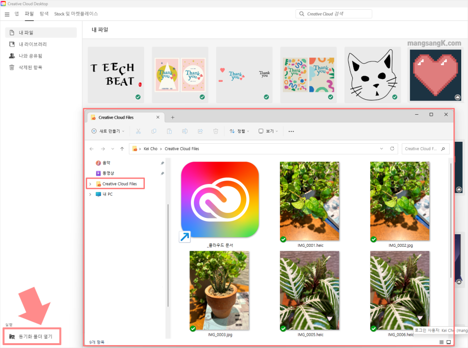Click the Cut scissors icon in Explorer toolbar
The width and height of the screenshot is (468, 348).
click(x=138, y=131)
